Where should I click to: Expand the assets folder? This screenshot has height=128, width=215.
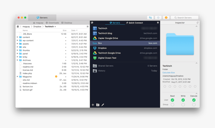[x=17, y=44]
